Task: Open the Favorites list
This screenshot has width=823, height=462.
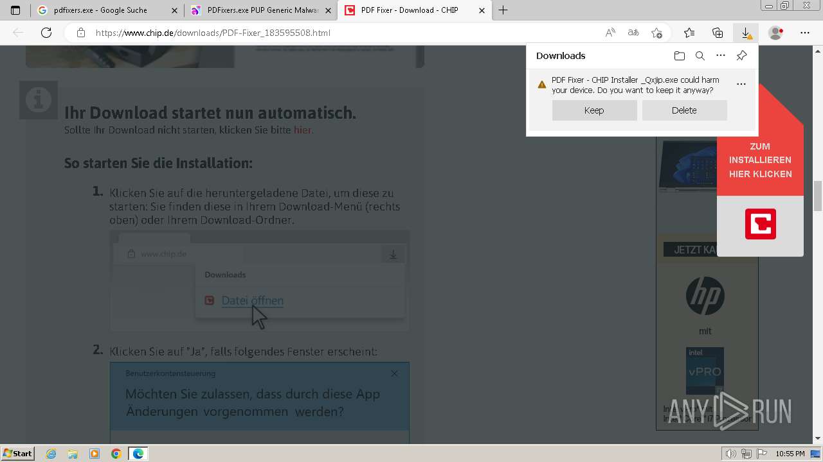Action: (689, 33)
